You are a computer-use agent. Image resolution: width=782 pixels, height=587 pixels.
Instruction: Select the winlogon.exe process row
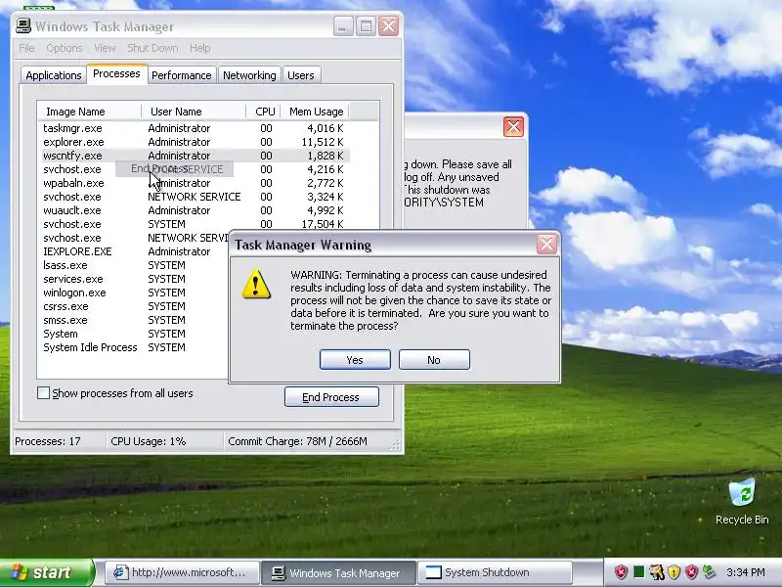click(x=134, y=293)
